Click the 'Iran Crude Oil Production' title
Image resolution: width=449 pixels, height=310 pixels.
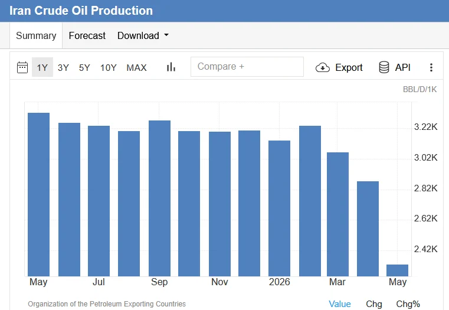tap(81, 11)
